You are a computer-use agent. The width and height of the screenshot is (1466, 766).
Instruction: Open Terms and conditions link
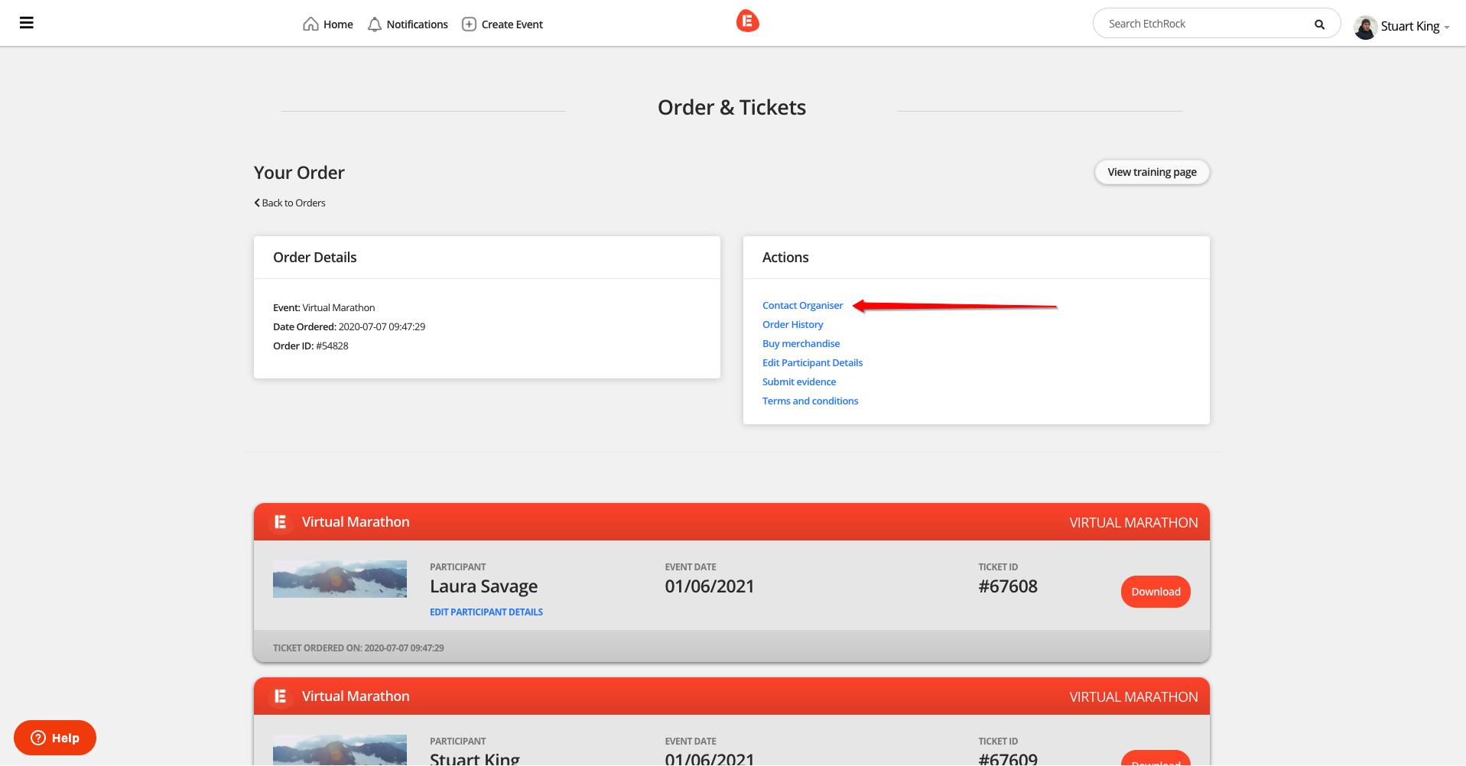[x=810, y=401]
